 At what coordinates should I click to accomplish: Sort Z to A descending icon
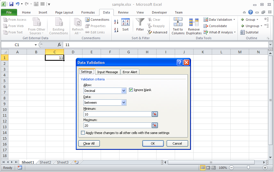116,30
